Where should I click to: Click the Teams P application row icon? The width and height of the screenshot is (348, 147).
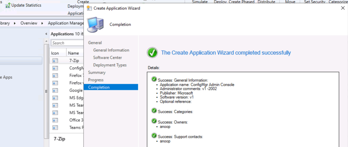pos(55,128)
